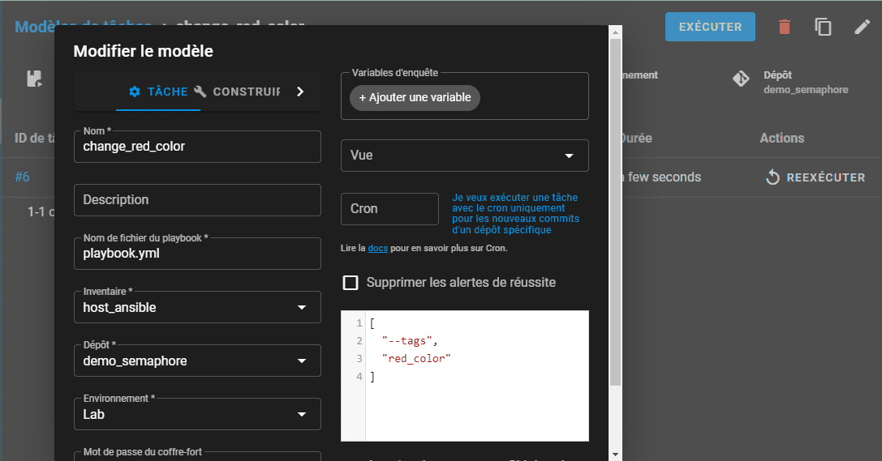Click the Nom field with change_red_color
The image size is (882, 461).
point(197,147)
